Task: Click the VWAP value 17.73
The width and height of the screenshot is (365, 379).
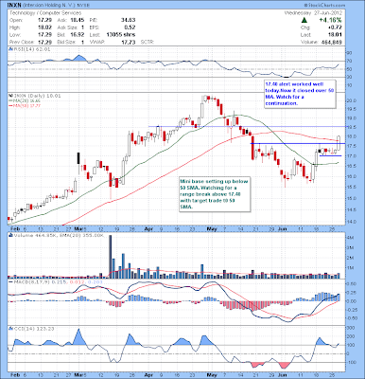Action: pyautogui.click(x=129, y=42)
